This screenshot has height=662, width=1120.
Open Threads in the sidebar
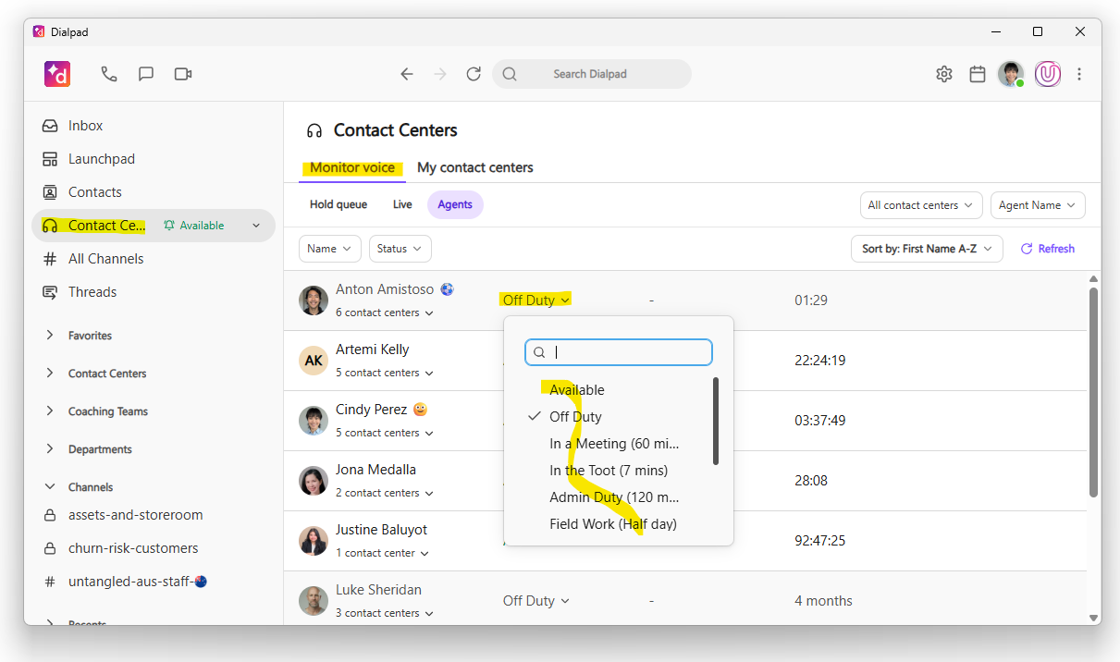coord(92,292)
